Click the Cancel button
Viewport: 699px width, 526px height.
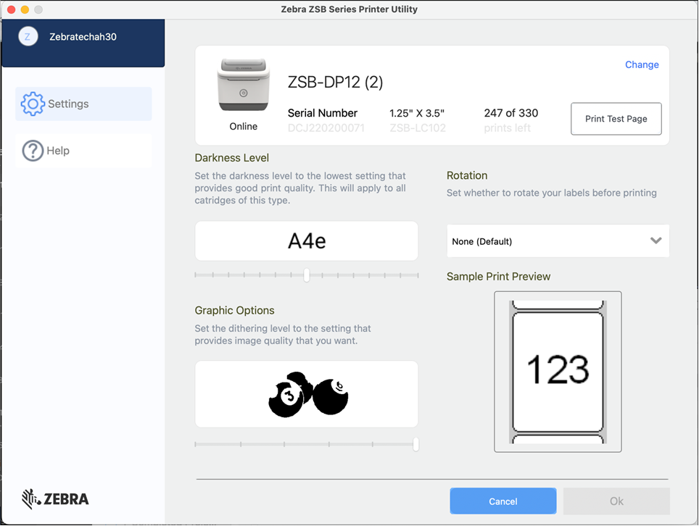click(502, 501)
